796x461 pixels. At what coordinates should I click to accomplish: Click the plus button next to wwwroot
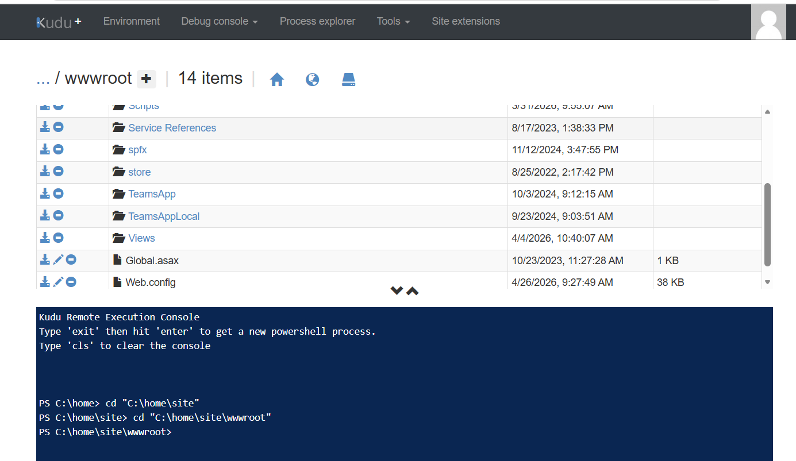(x=147, y=79)
